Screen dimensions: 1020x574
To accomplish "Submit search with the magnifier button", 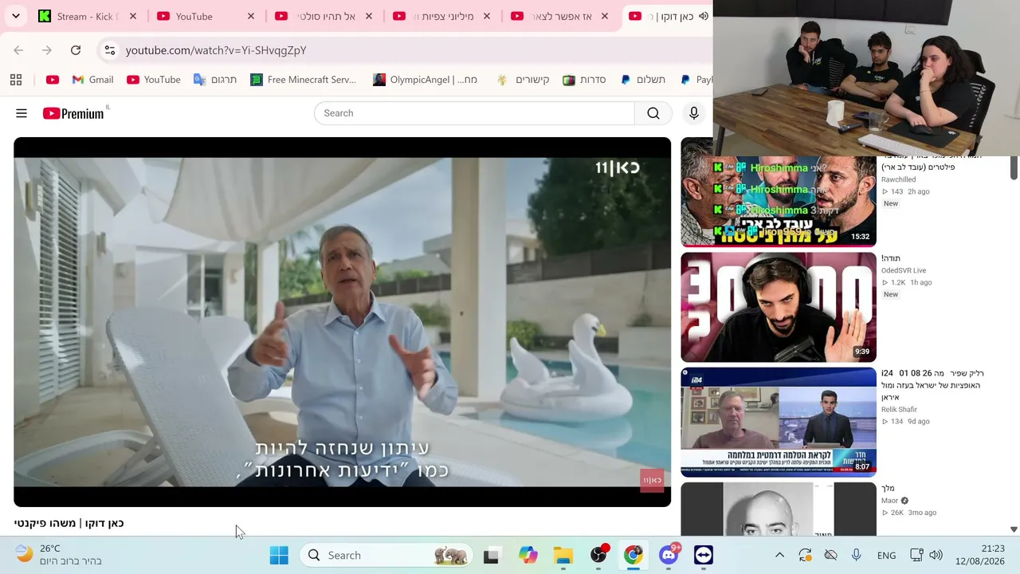I will coord(653,113).
